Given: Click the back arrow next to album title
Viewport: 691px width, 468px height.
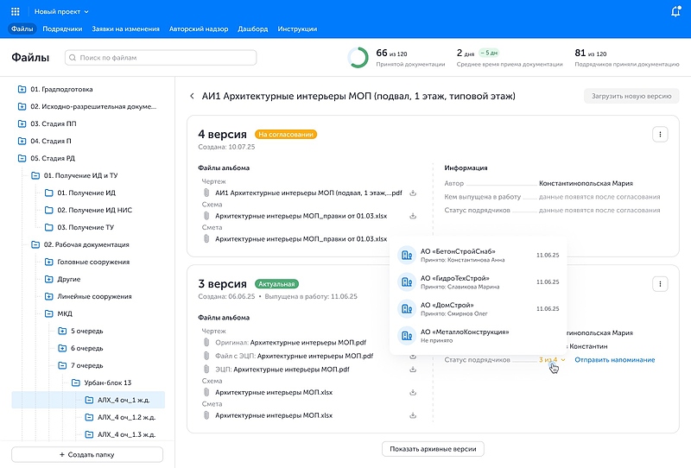Looking at the screenshot, I should [x=192, y=97].
